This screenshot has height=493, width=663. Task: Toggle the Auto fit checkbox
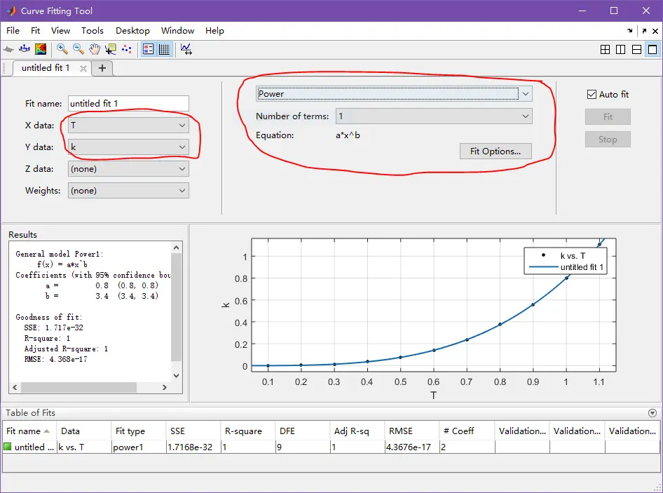coord(592,95)
